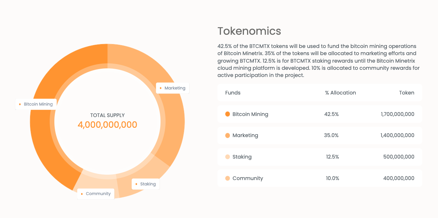Select the Staking label on donut chart
Viewport: 438px width, 218px height.
pyautogui.click(x=146, y=184)
